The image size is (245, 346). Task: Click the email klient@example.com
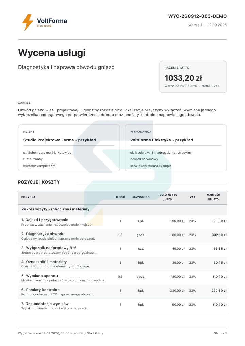tap(39, 166)
